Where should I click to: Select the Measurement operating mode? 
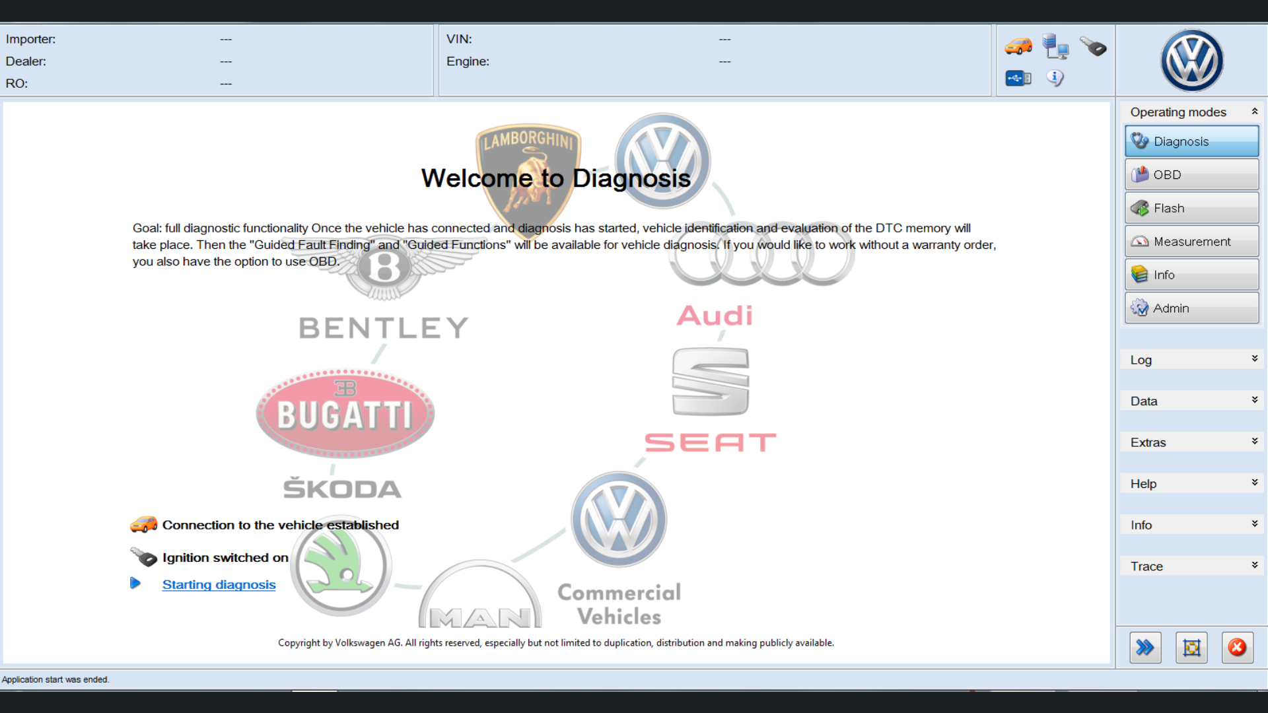click(x=1192, y=242)
